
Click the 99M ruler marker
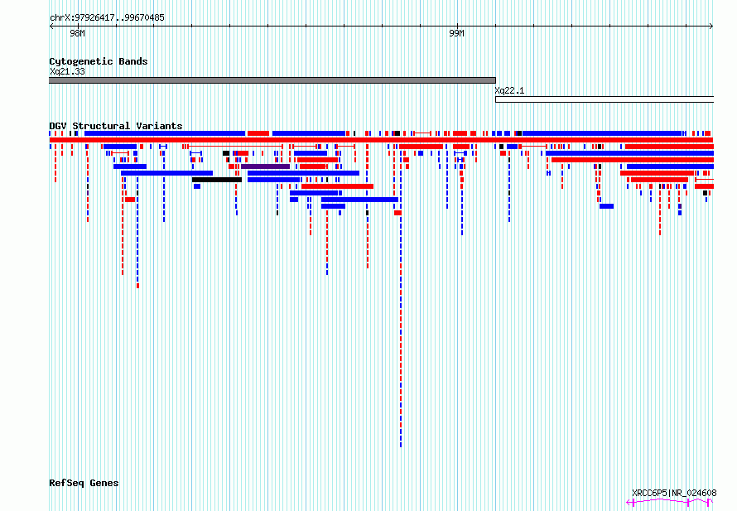[456, 33]
